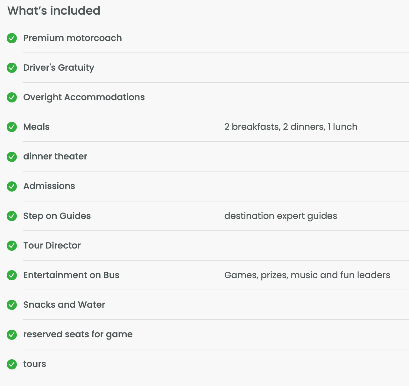Click the checkmark icon next to Driver's Gratuity
Image resolution: width=409 pixels, height=386 pixels.
pyautogui.click(x=12, y=68)
